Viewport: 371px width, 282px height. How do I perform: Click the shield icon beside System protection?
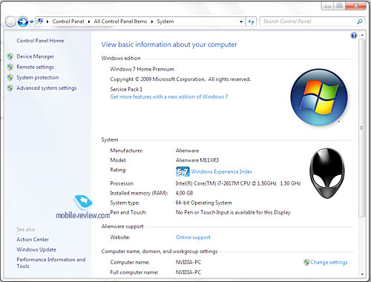pyautogui.click(x=10, y=77)
